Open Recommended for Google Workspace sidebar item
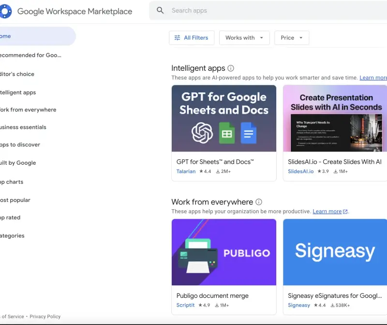 pyautogui.click(x=30, y=55)
